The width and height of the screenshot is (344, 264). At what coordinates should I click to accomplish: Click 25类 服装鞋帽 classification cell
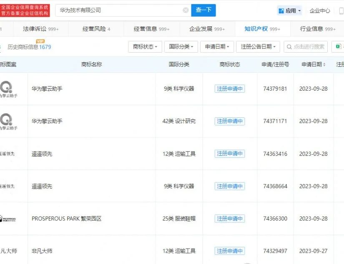(179, 218)
